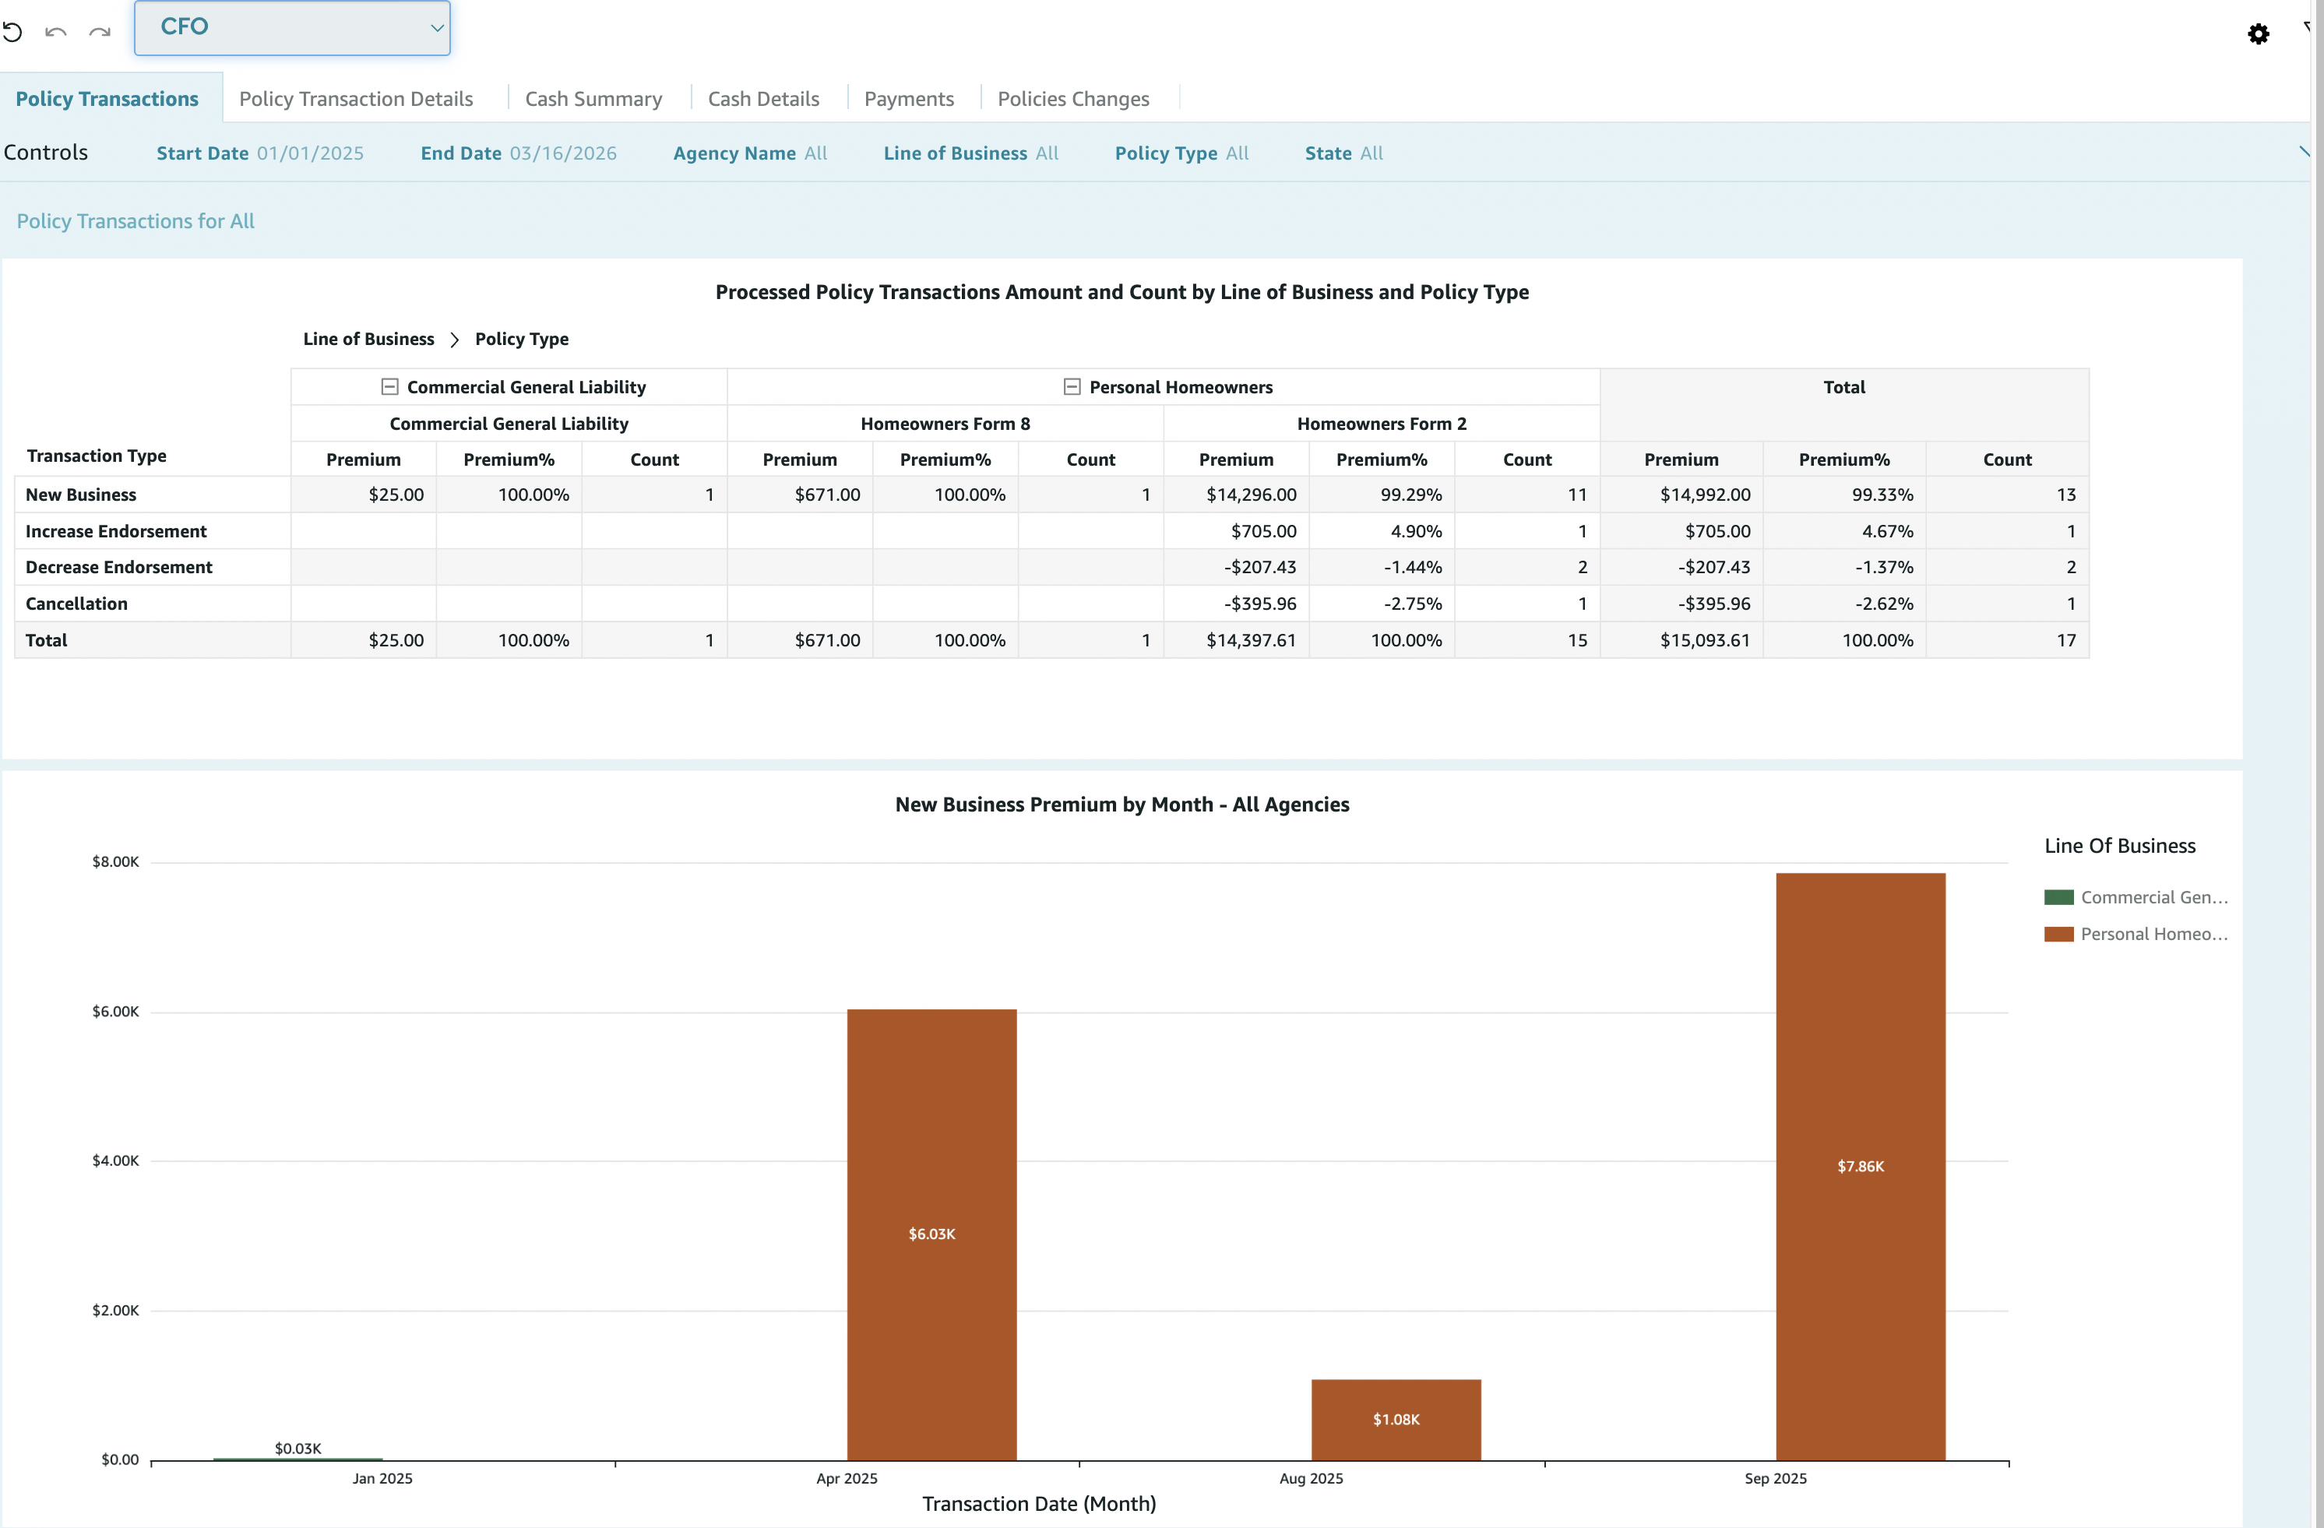Open the CFO dropdown selector

tap(292, 27)
